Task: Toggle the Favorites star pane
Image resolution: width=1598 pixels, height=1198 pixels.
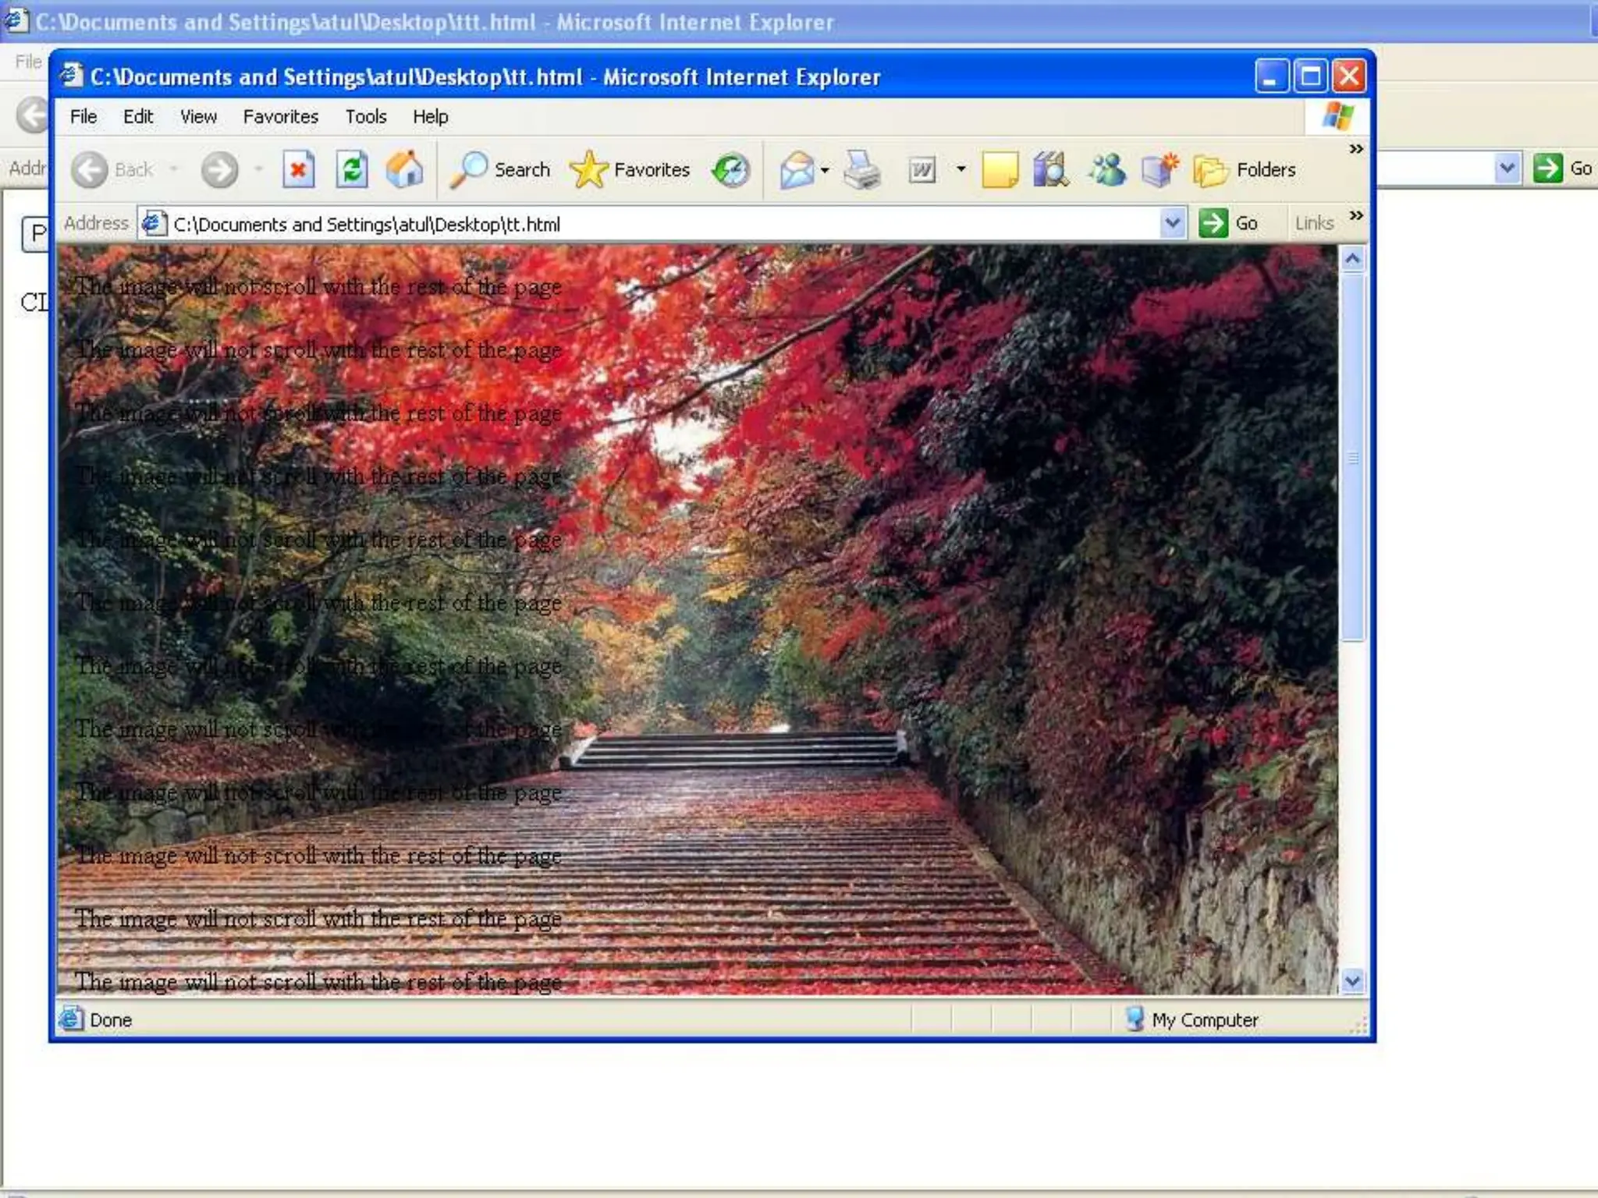Action: tap(630, 169)
